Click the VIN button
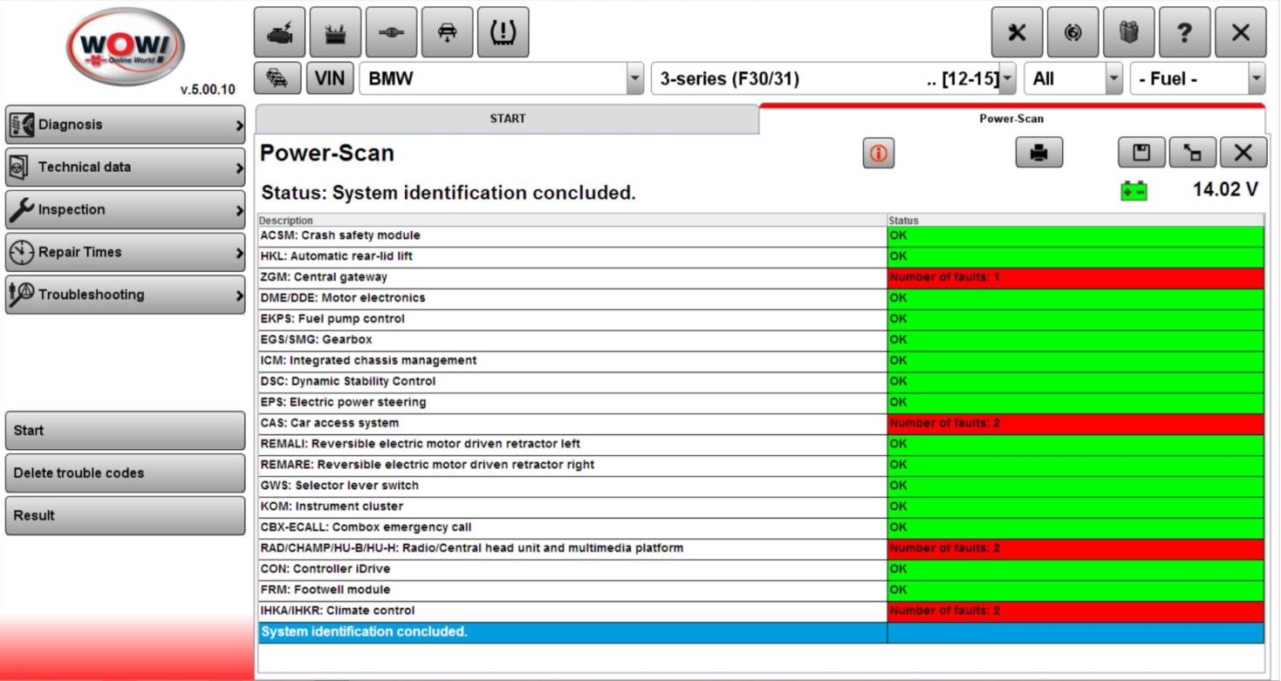 (329, 78)
